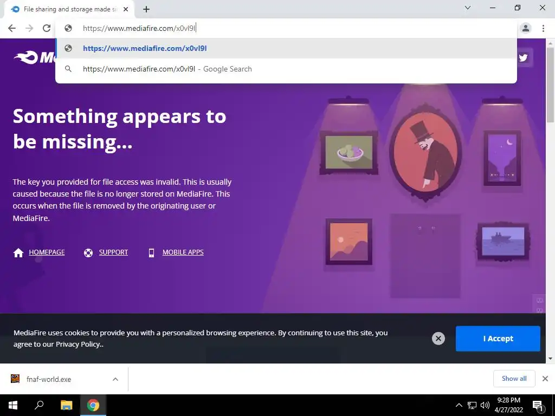This screenshot has width=555, height=416.
Task: Click the page vertical scrollbar thumb
Action: [550, 85]
